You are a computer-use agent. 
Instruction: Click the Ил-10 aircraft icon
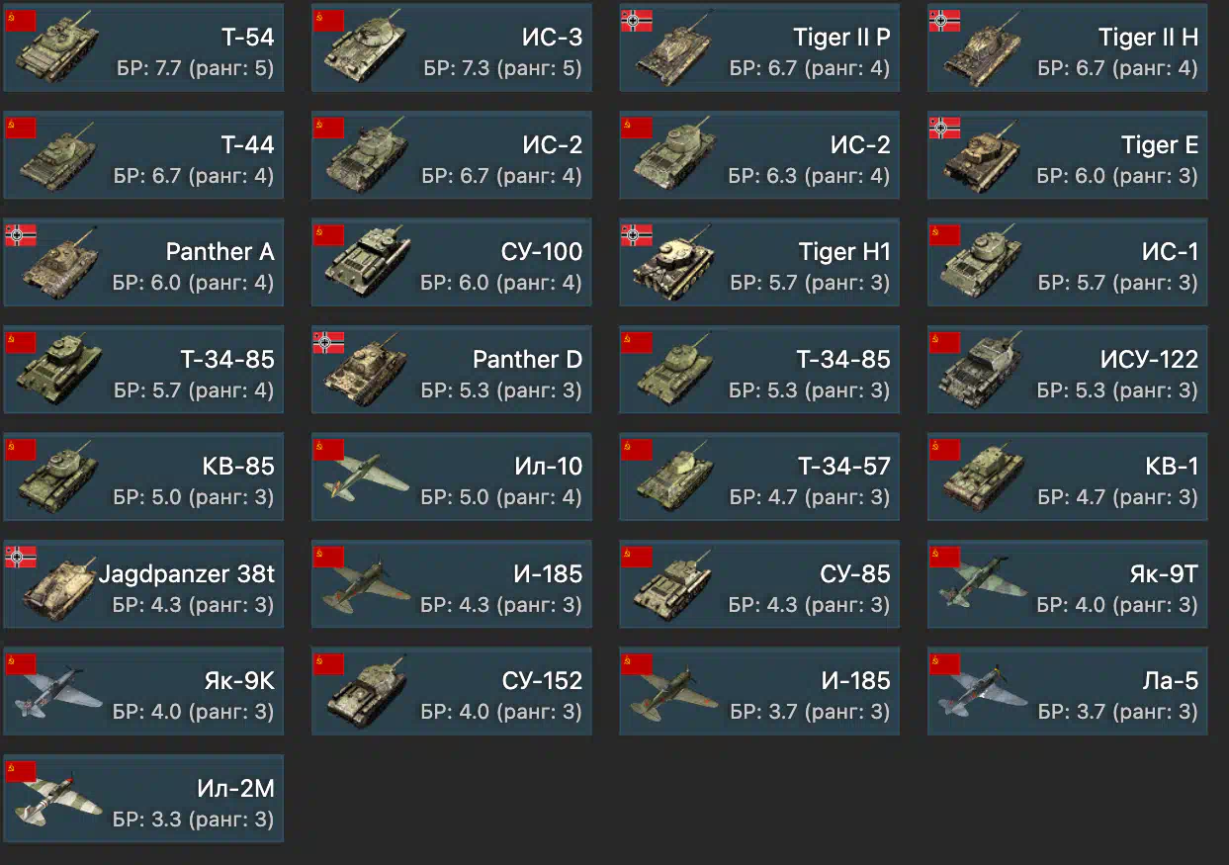(x=365, y=477)
